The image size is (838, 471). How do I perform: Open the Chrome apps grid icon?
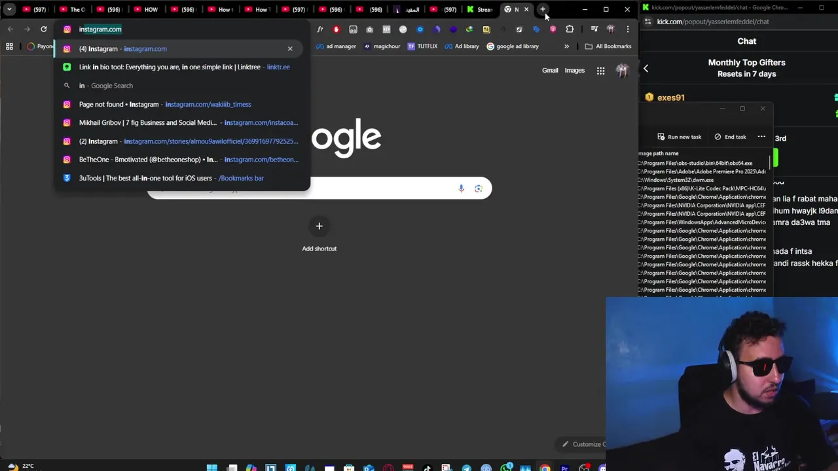(9, 46)
